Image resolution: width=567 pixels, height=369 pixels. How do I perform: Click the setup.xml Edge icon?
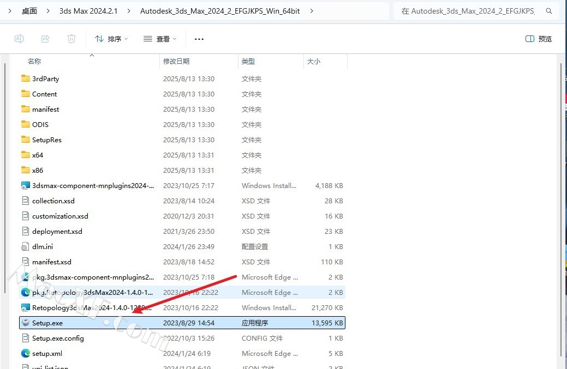click(25, 354)
